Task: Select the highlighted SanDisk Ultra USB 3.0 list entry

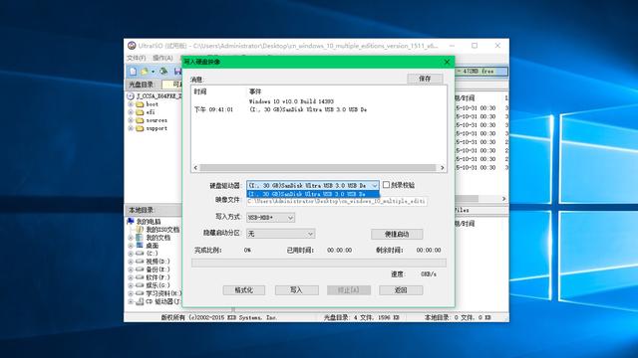Action: [x=312, y=194]
